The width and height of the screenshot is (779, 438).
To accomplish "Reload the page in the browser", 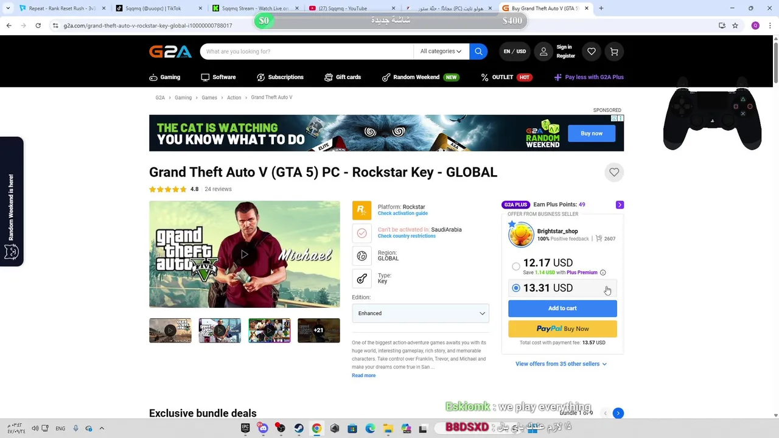I will point(38,26).
